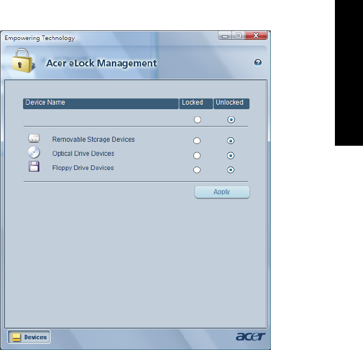This screenshot has width=363, height=350.
Task: Unlock Floppy Drive Devices
Action: [230, 170]
